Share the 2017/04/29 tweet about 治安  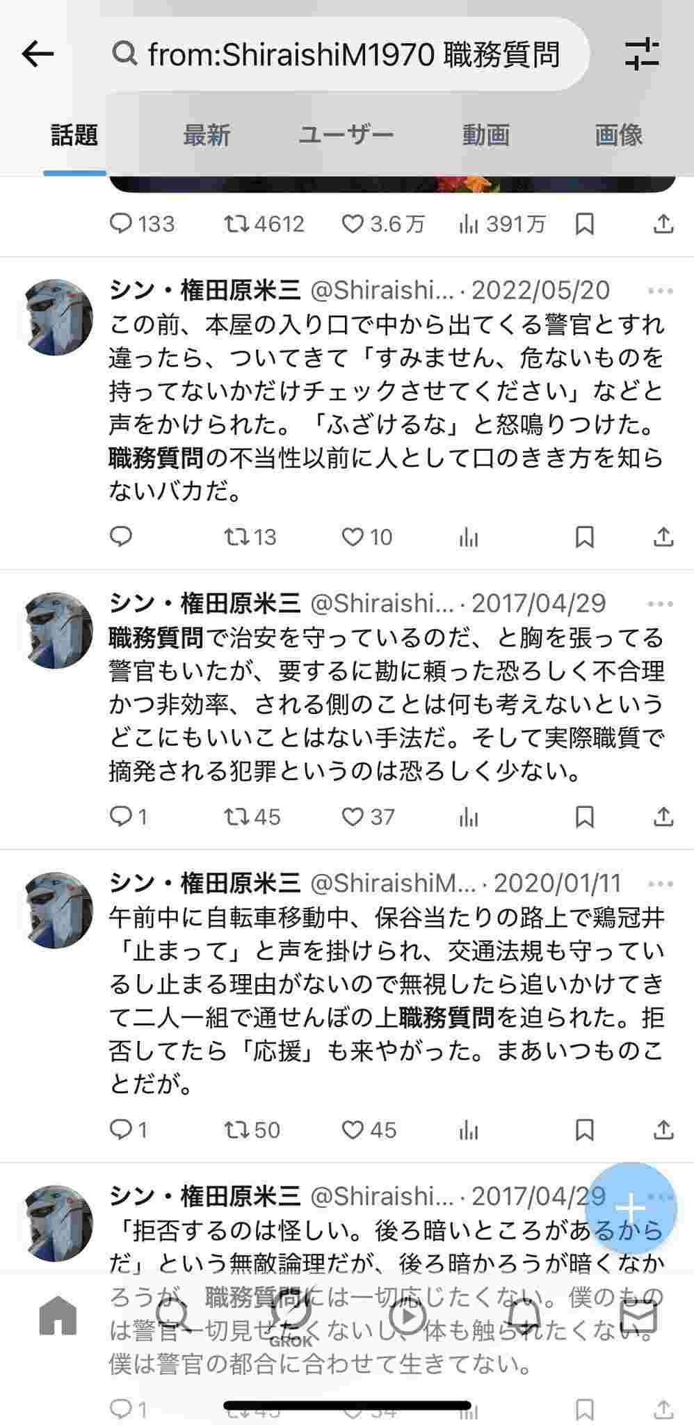click(663, 816)
